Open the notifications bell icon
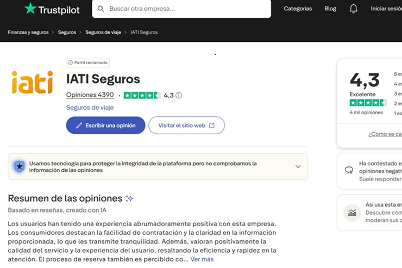The height and width of the screenshot is (268, 402). (x=354, y=9)
